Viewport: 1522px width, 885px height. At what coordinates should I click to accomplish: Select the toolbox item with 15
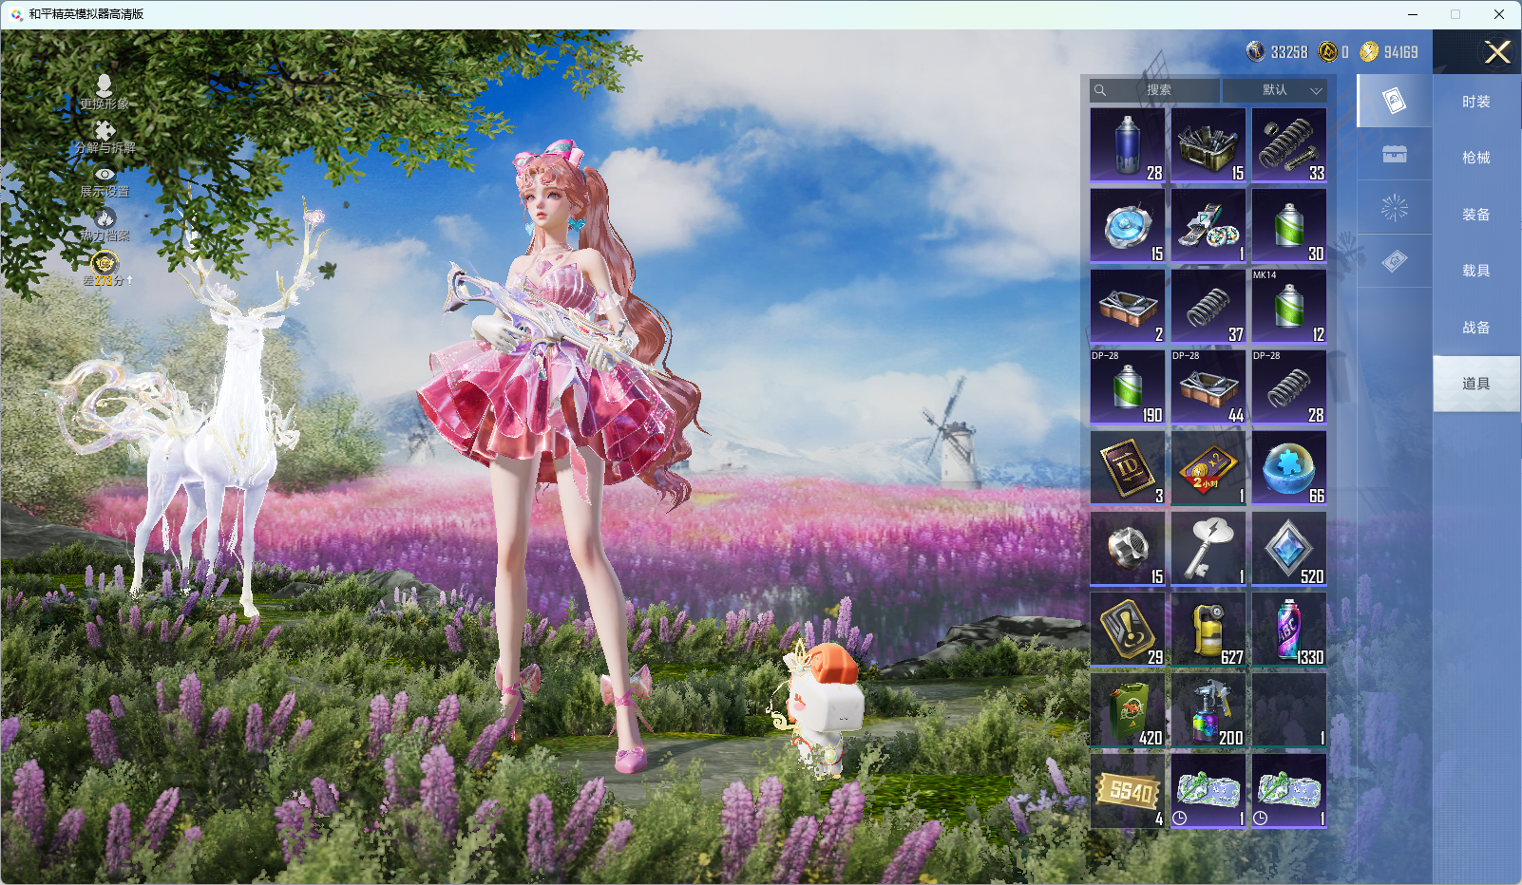[x=1208, y=145]
